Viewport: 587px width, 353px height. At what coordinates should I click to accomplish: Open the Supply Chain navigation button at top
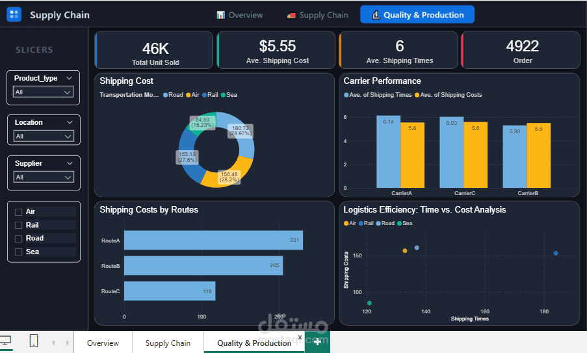coord(317,15)
